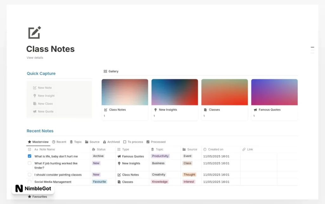Open the Class Notes gallery card cover
The width and height of the screenshot is (325, 204).
125,92
